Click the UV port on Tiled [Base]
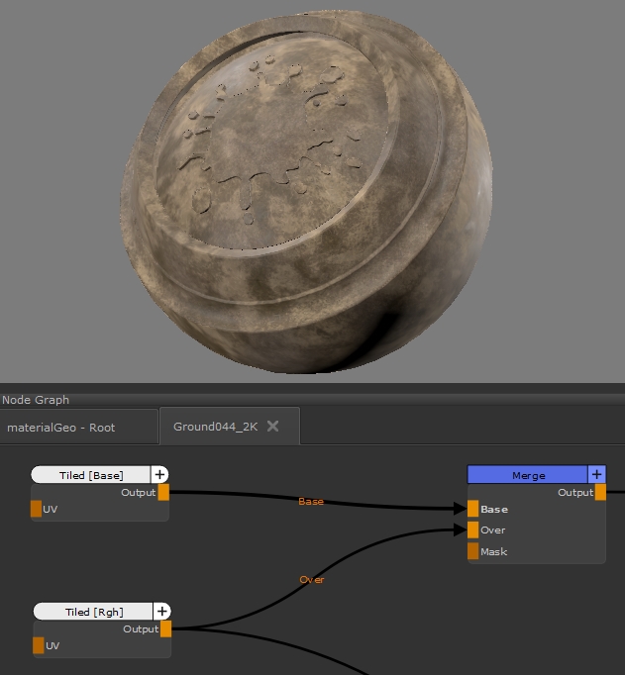The image size is (625, 675). [x=37, y=509]
